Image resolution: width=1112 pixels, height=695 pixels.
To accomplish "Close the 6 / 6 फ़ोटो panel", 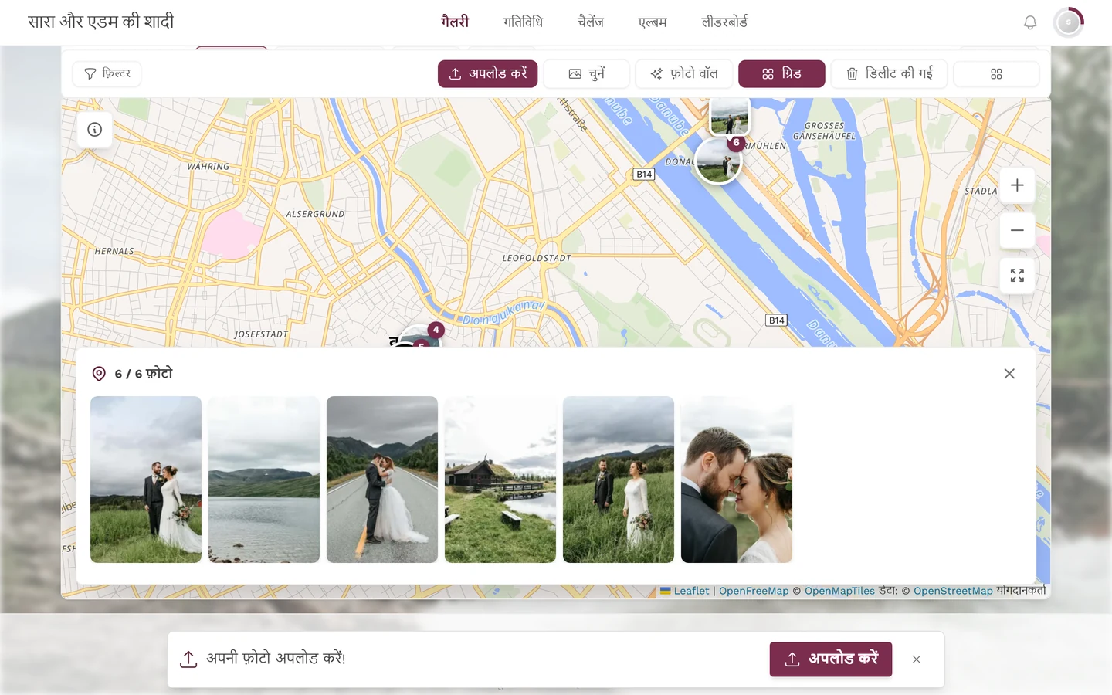I will [x=1009, y=374].
